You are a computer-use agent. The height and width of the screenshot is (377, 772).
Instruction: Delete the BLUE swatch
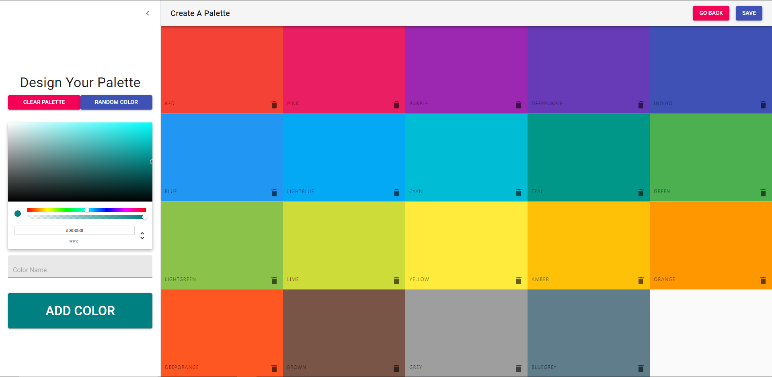[275, 192]
